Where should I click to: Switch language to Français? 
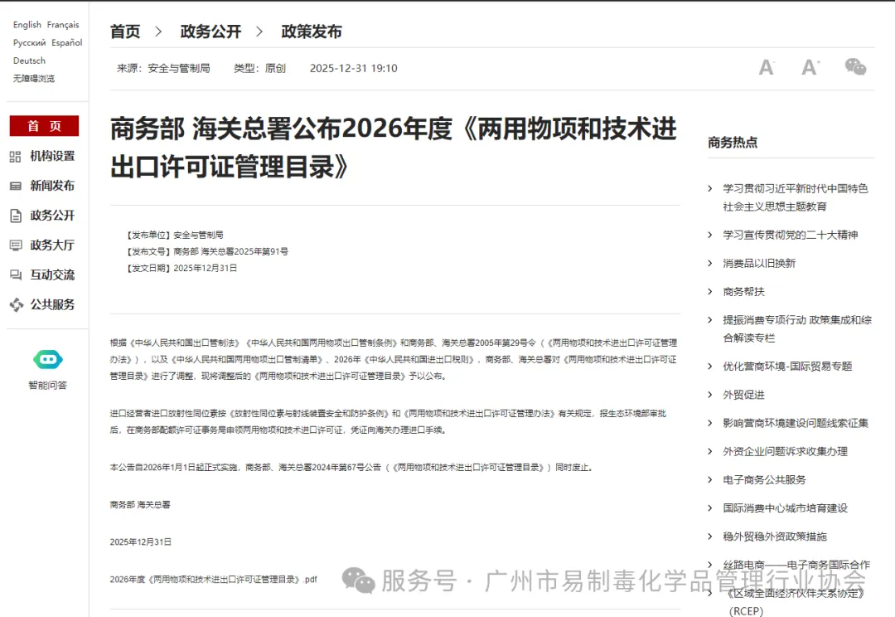[63, 25]
